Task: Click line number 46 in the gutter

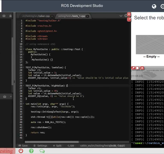Action: pyautogui.click(x=21, y=138)
